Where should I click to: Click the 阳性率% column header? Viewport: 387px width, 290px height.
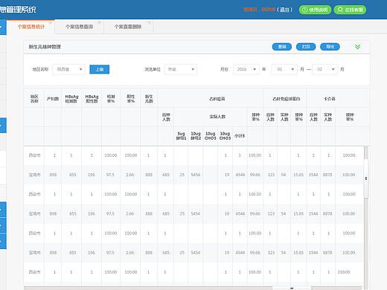130,99
